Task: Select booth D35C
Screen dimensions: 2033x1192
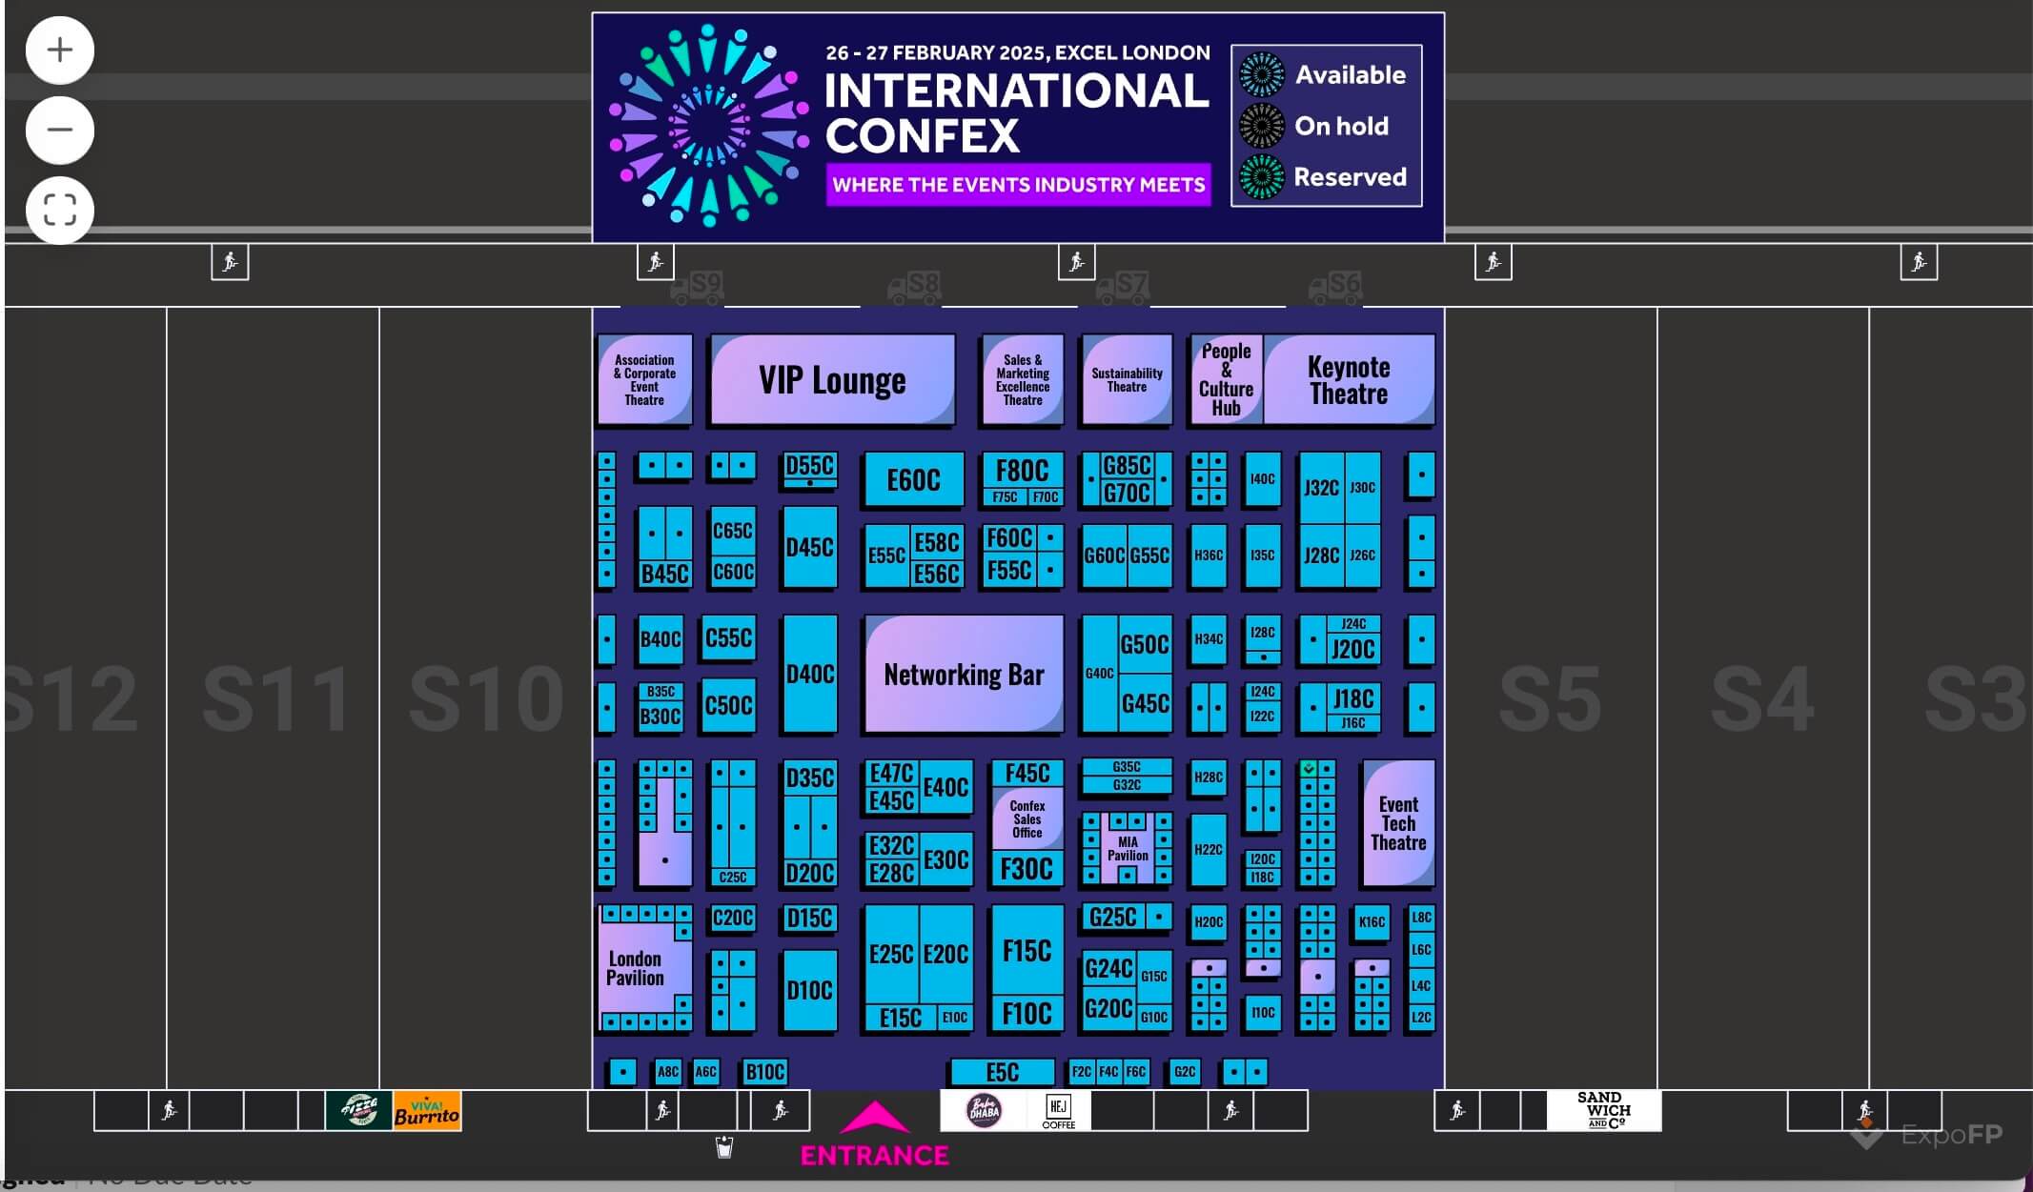Action: click(810, 778)
